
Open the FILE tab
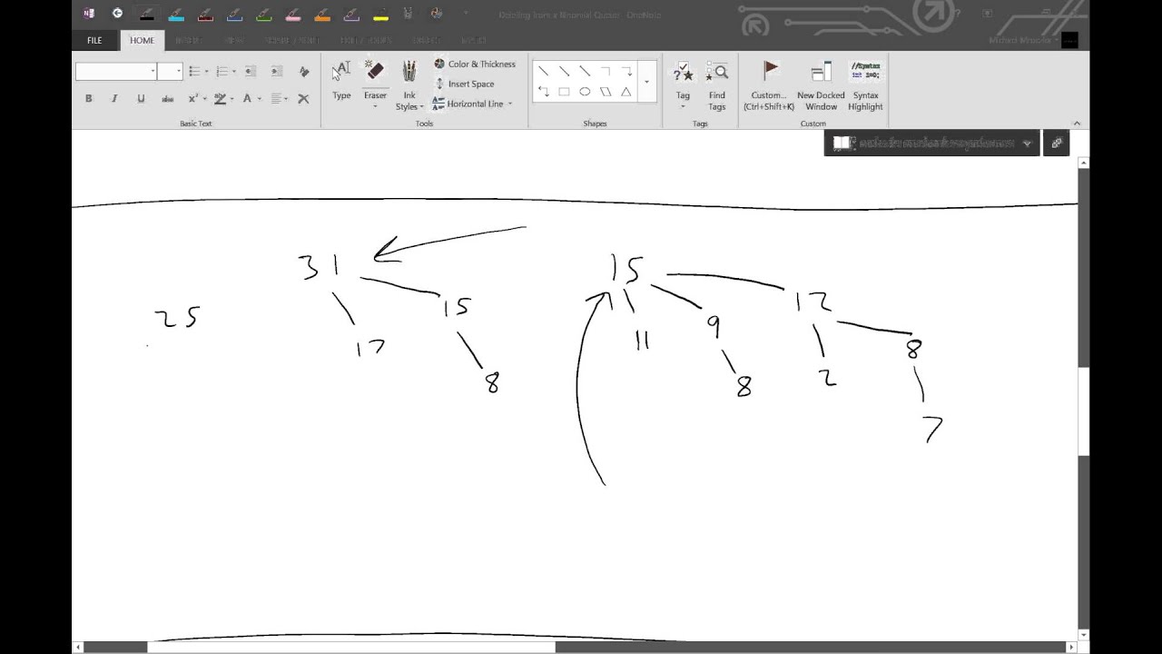94,41
